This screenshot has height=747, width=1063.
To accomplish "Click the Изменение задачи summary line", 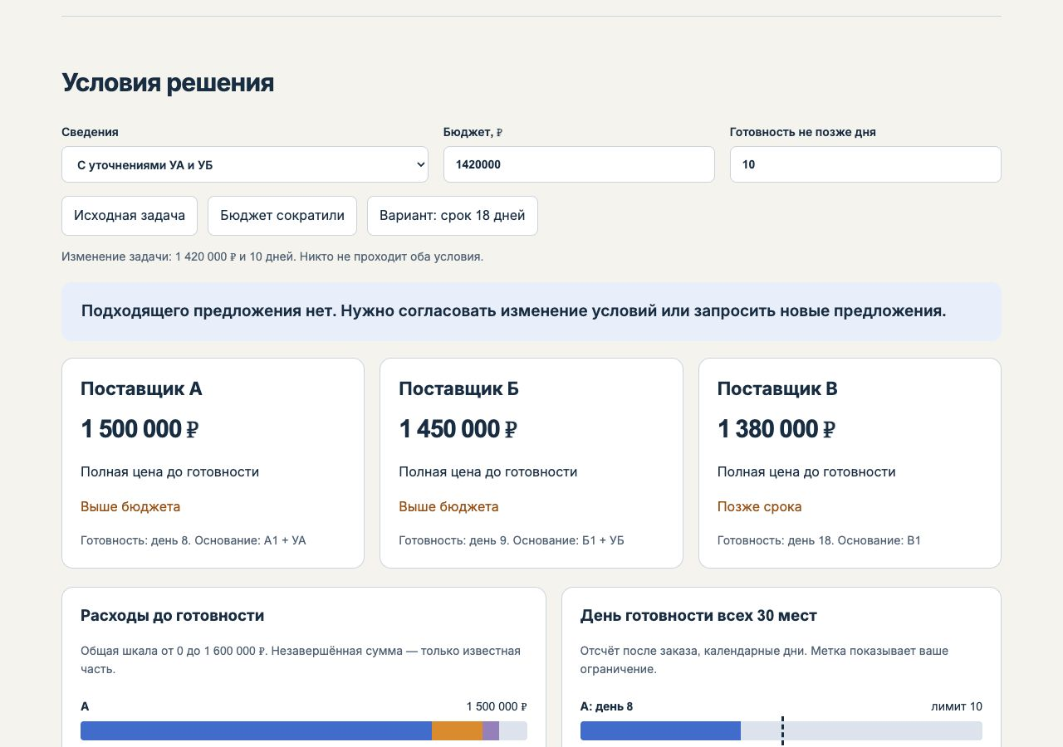I will click(x=272, y=256).
